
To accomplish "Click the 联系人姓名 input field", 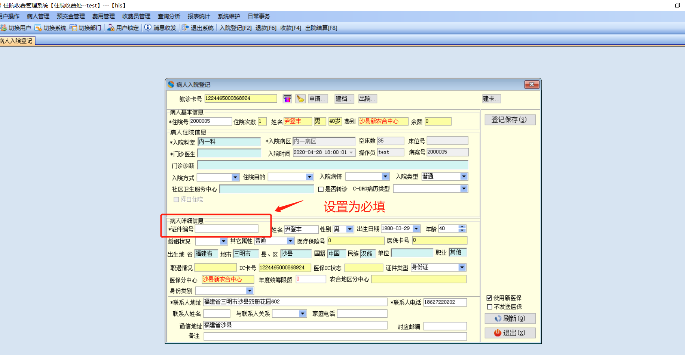I will [x=217, y=314].
